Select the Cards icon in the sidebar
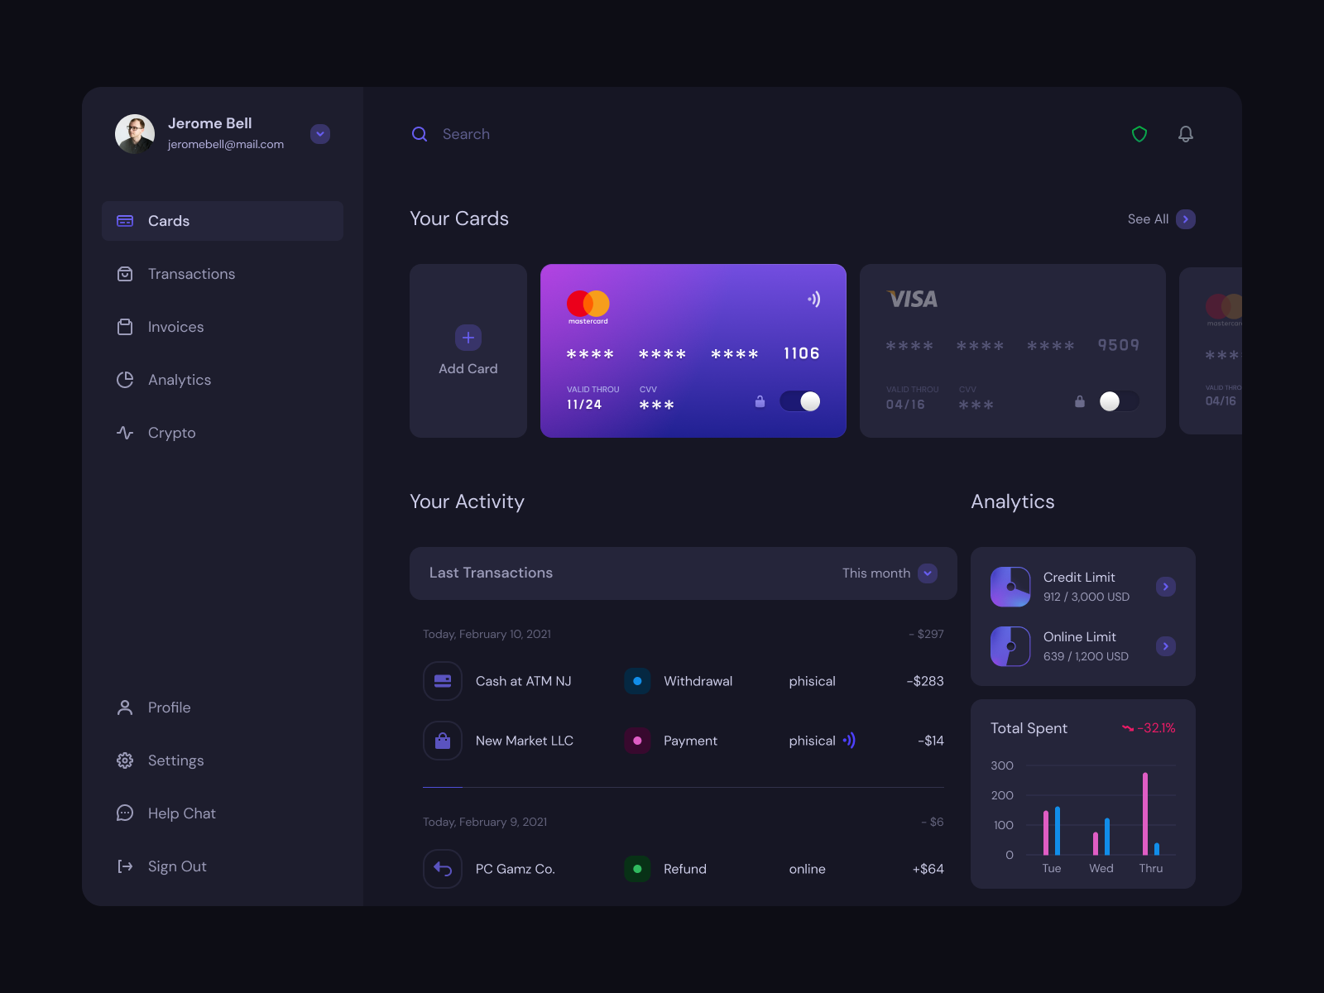Screen dimensions: 1324x993 click(x=125, y=220)
